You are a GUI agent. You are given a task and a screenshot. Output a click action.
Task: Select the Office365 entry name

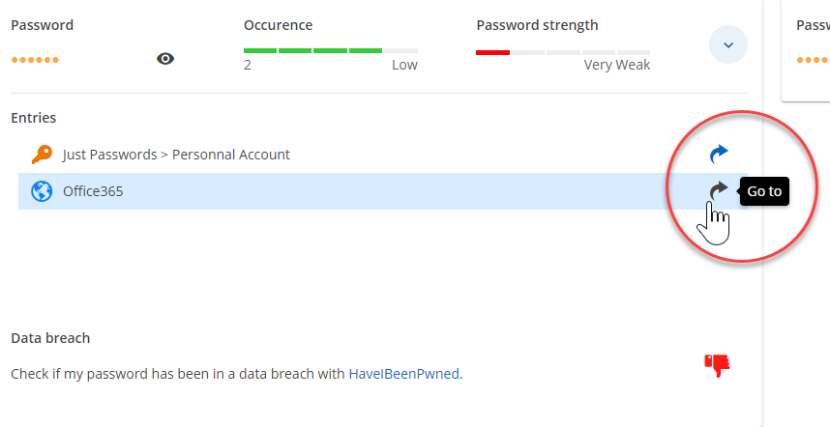click(x=93, y=191)
